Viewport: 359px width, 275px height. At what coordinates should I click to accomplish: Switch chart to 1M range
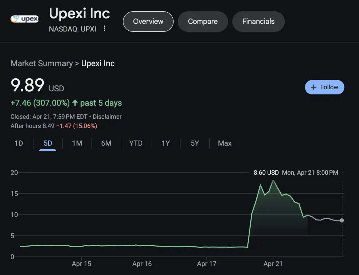(77, 143)
